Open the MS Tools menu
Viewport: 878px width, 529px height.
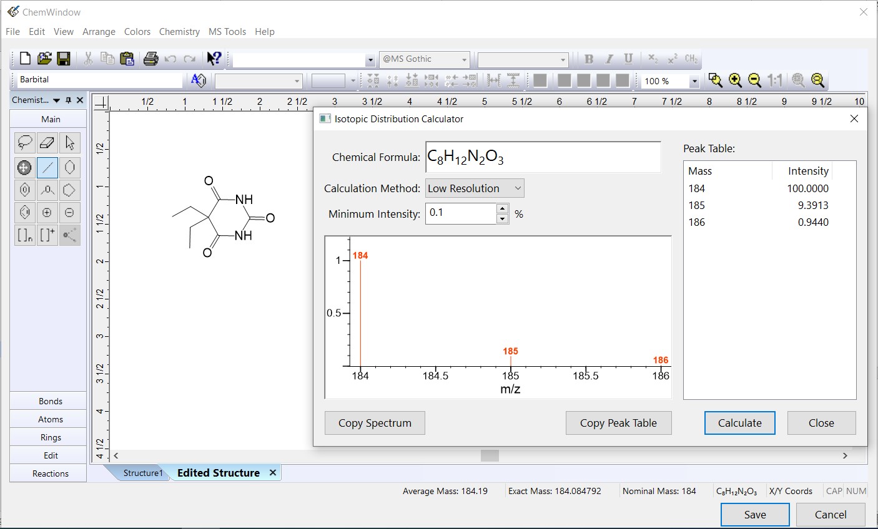(x=227, y=32)
